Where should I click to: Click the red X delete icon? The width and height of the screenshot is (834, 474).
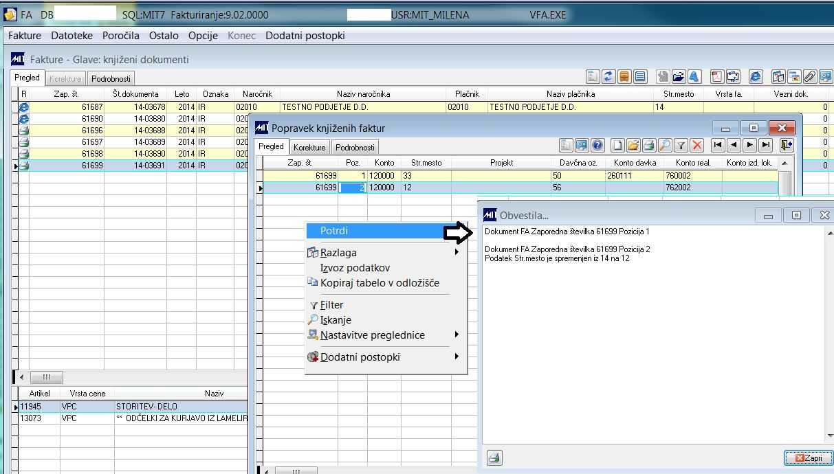696,145
